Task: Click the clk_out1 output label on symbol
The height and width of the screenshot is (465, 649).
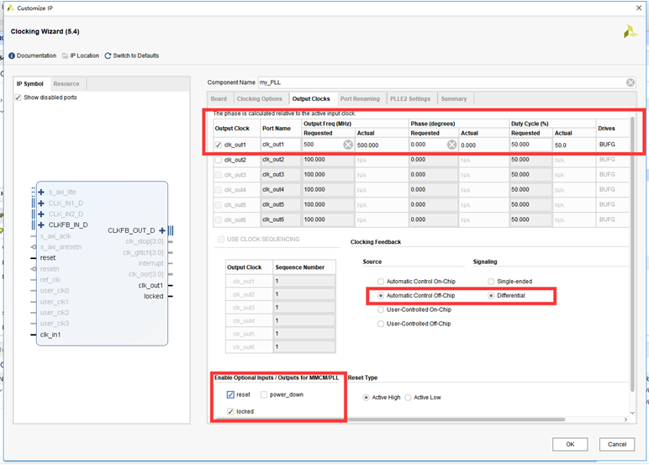Action: coord(150,285)
